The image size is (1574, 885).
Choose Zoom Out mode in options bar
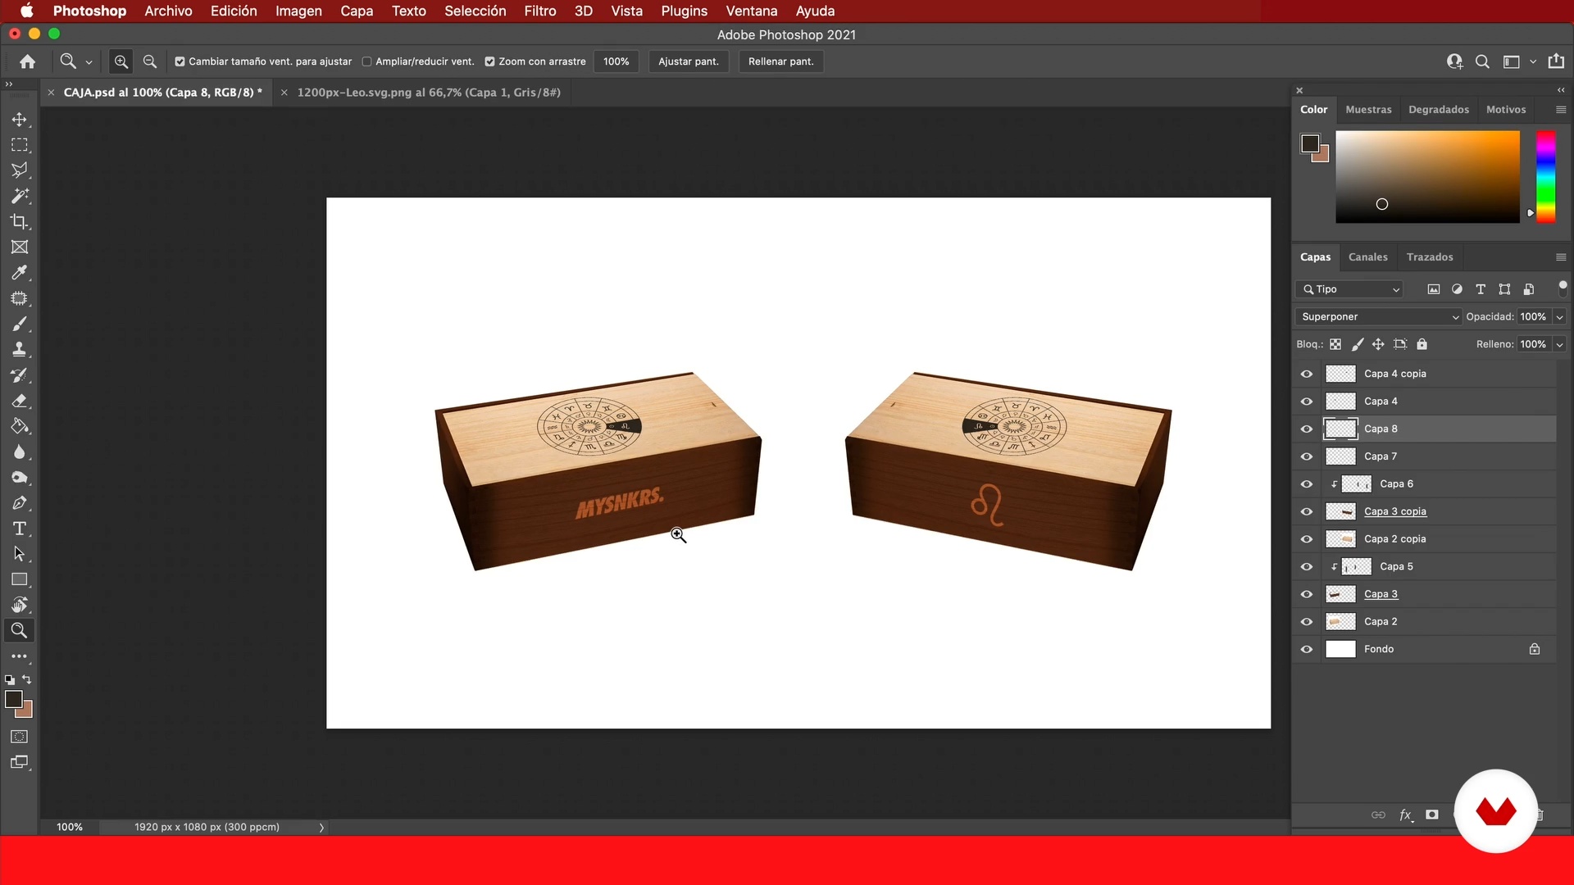click(150, 61)
